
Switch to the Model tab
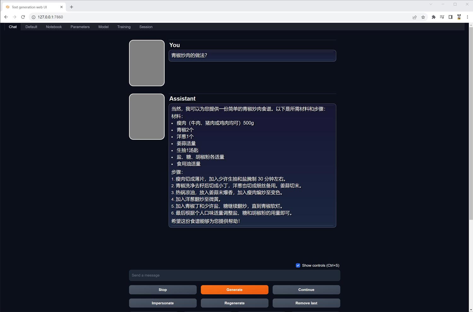103,27
